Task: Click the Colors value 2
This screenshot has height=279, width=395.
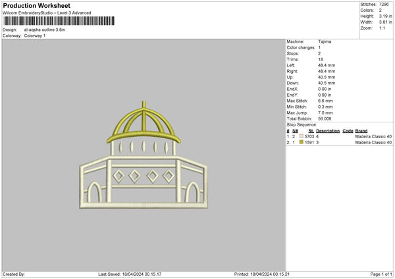Action: click(x=381, y=11)
